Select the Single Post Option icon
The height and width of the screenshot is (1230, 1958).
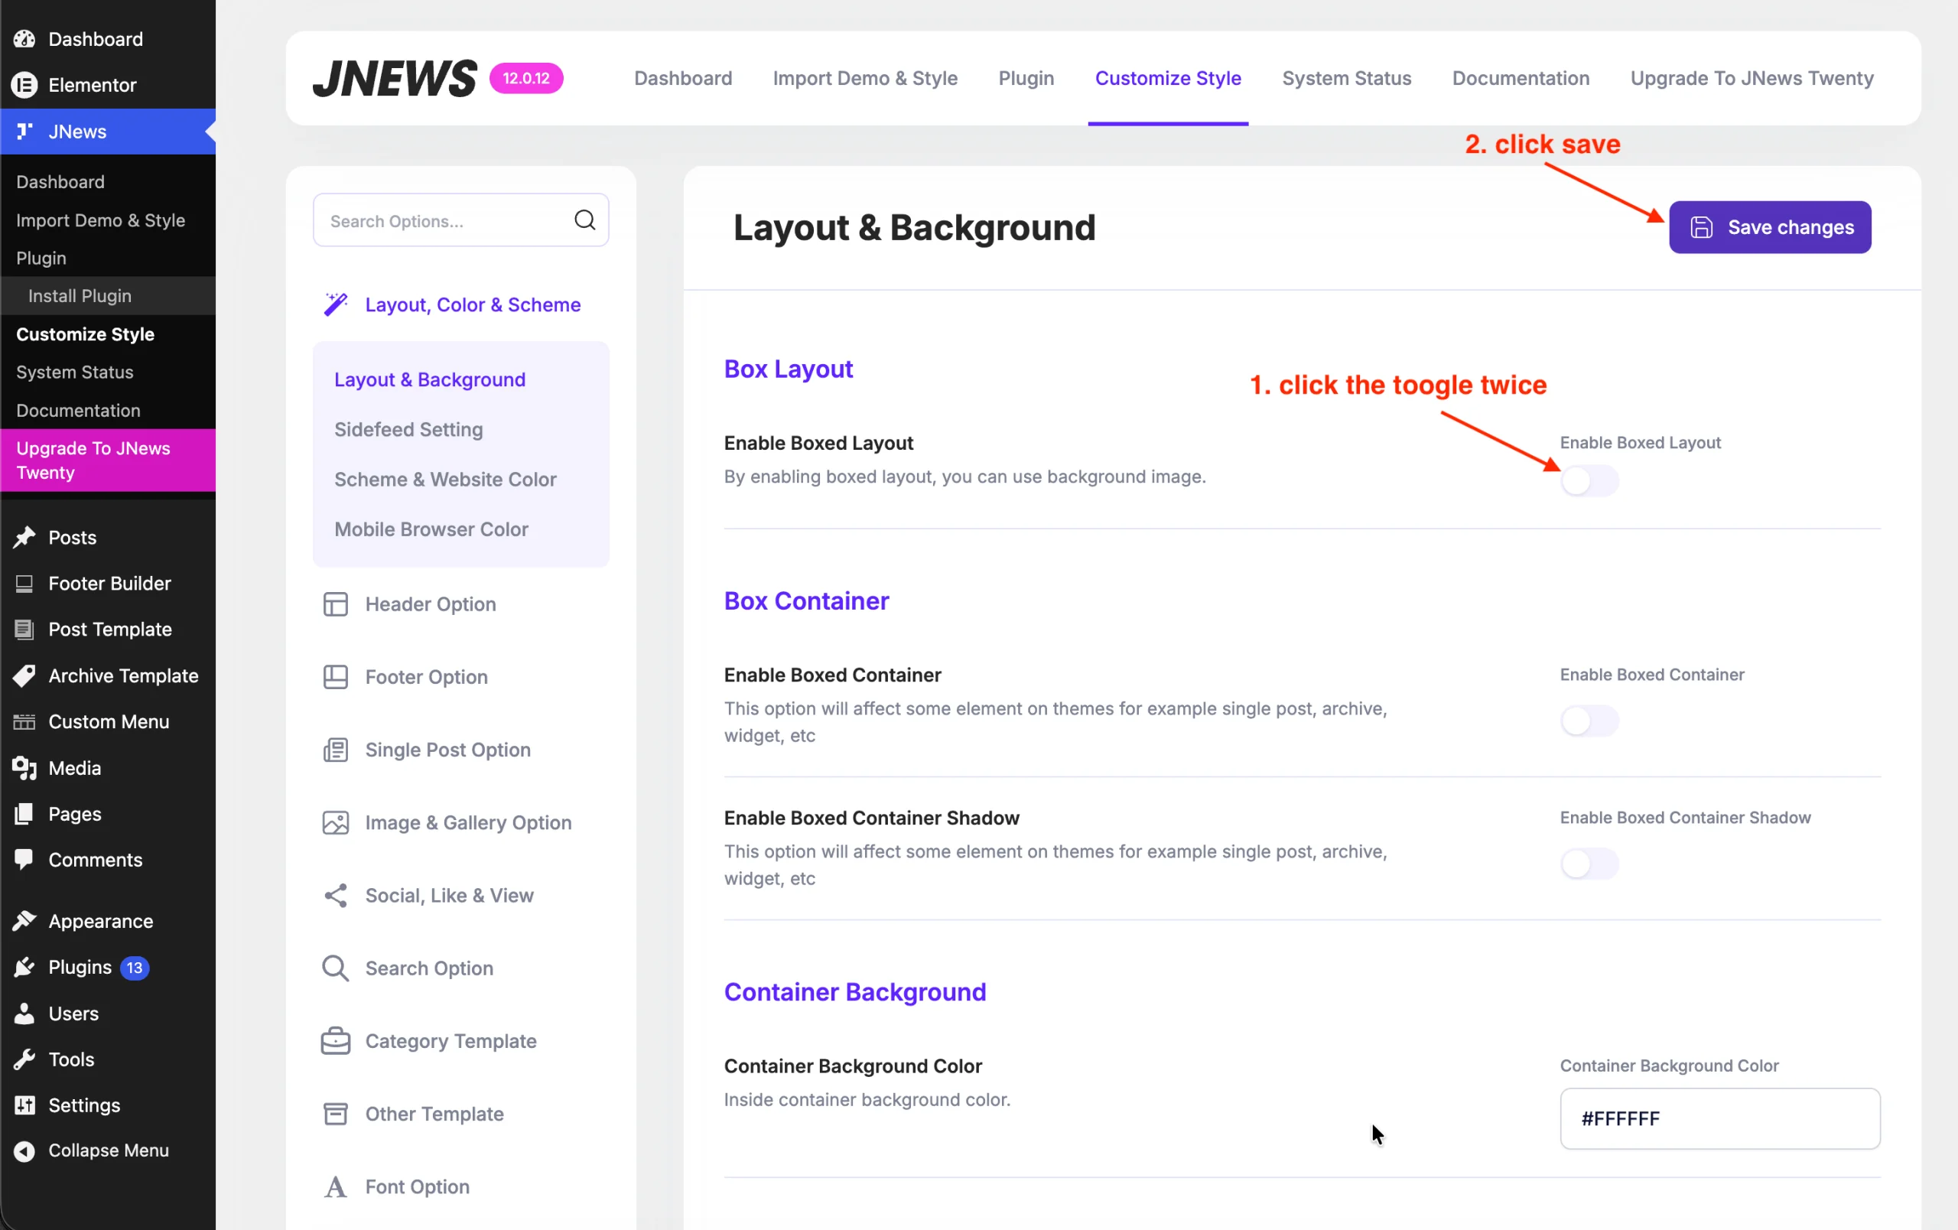click(x=335, y=750)
